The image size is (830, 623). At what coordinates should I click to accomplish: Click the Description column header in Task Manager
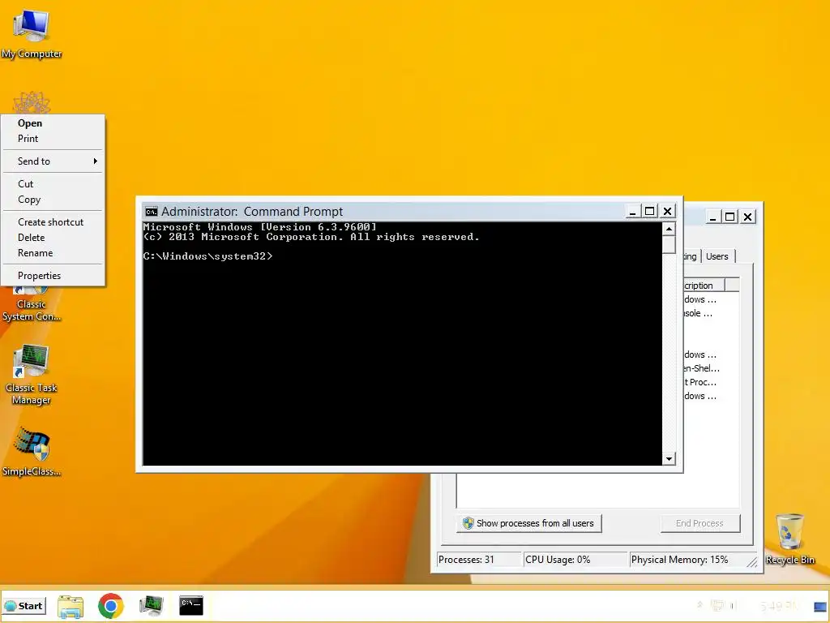[704, 286]
